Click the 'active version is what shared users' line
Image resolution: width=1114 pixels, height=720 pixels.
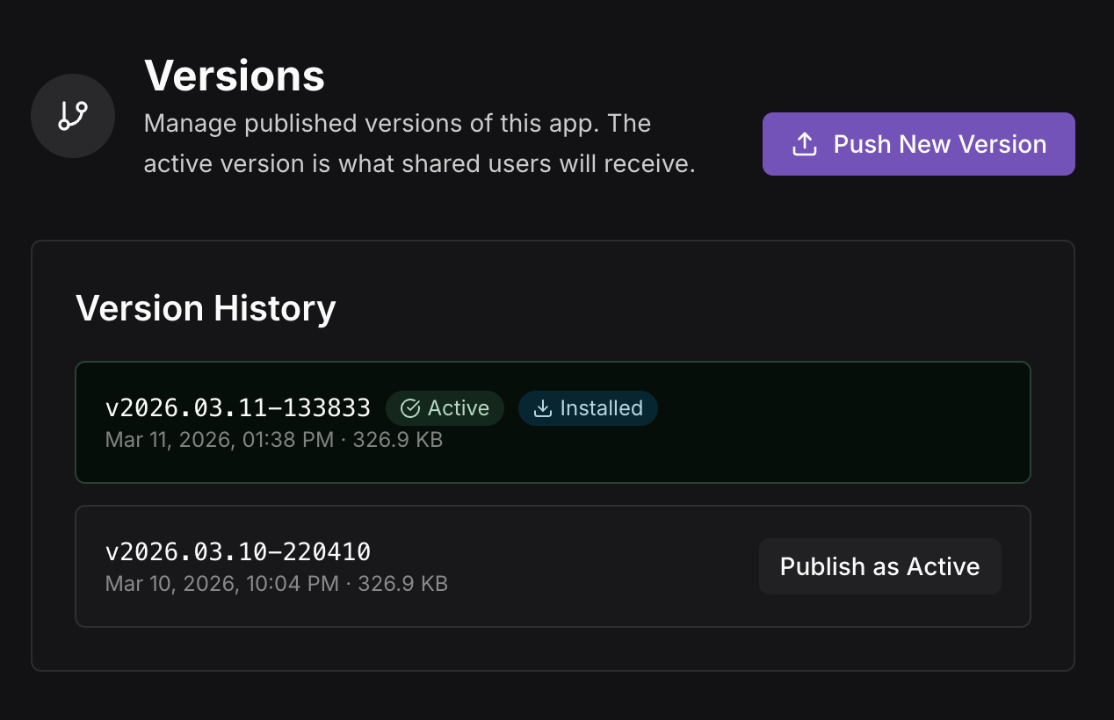[x=419, y=164]
